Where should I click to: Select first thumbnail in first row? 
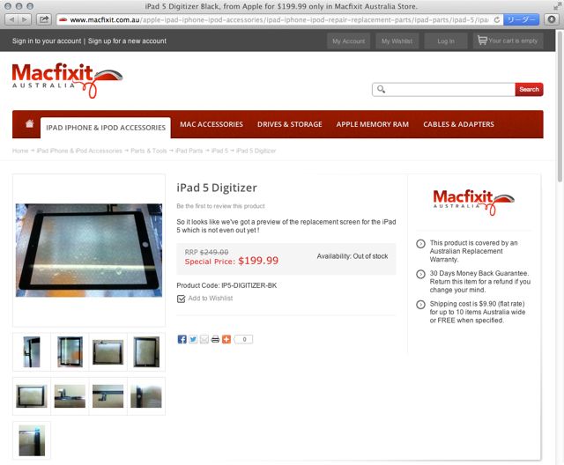pos(32,351)
